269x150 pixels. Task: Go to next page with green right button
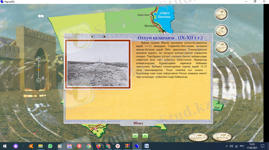[x=145, y=136]
